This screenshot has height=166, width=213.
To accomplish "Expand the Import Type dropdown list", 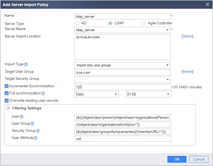I will coord(122,65).
